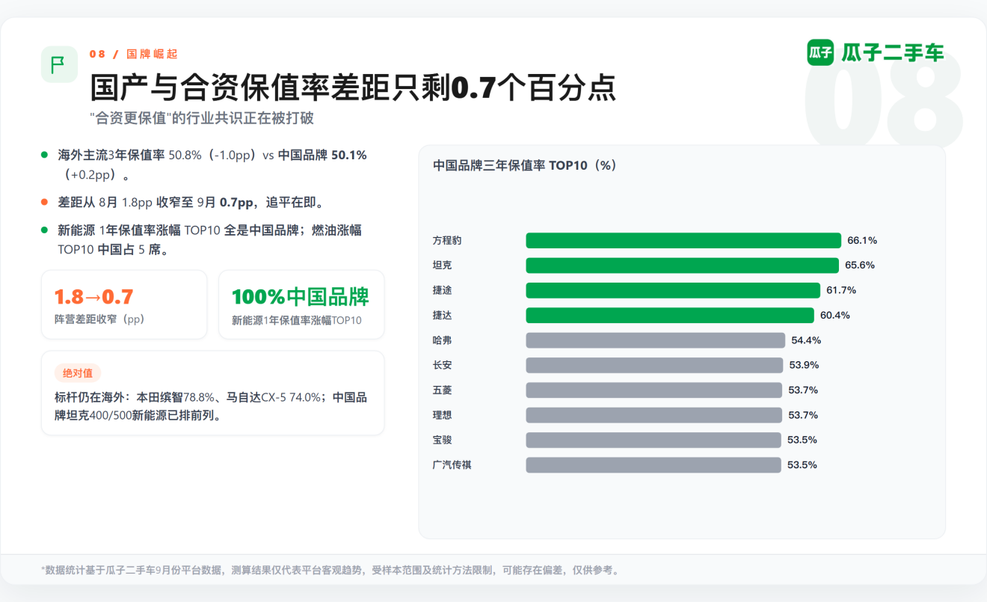Image resolution: width=987 pixels, height=602 pixels.
Task: Click the green bar for 捷途
Action: [x=673, y=290]
